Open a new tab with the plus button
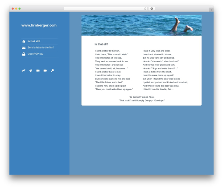This screenshot has width=223, height=188. coord(211,10)
